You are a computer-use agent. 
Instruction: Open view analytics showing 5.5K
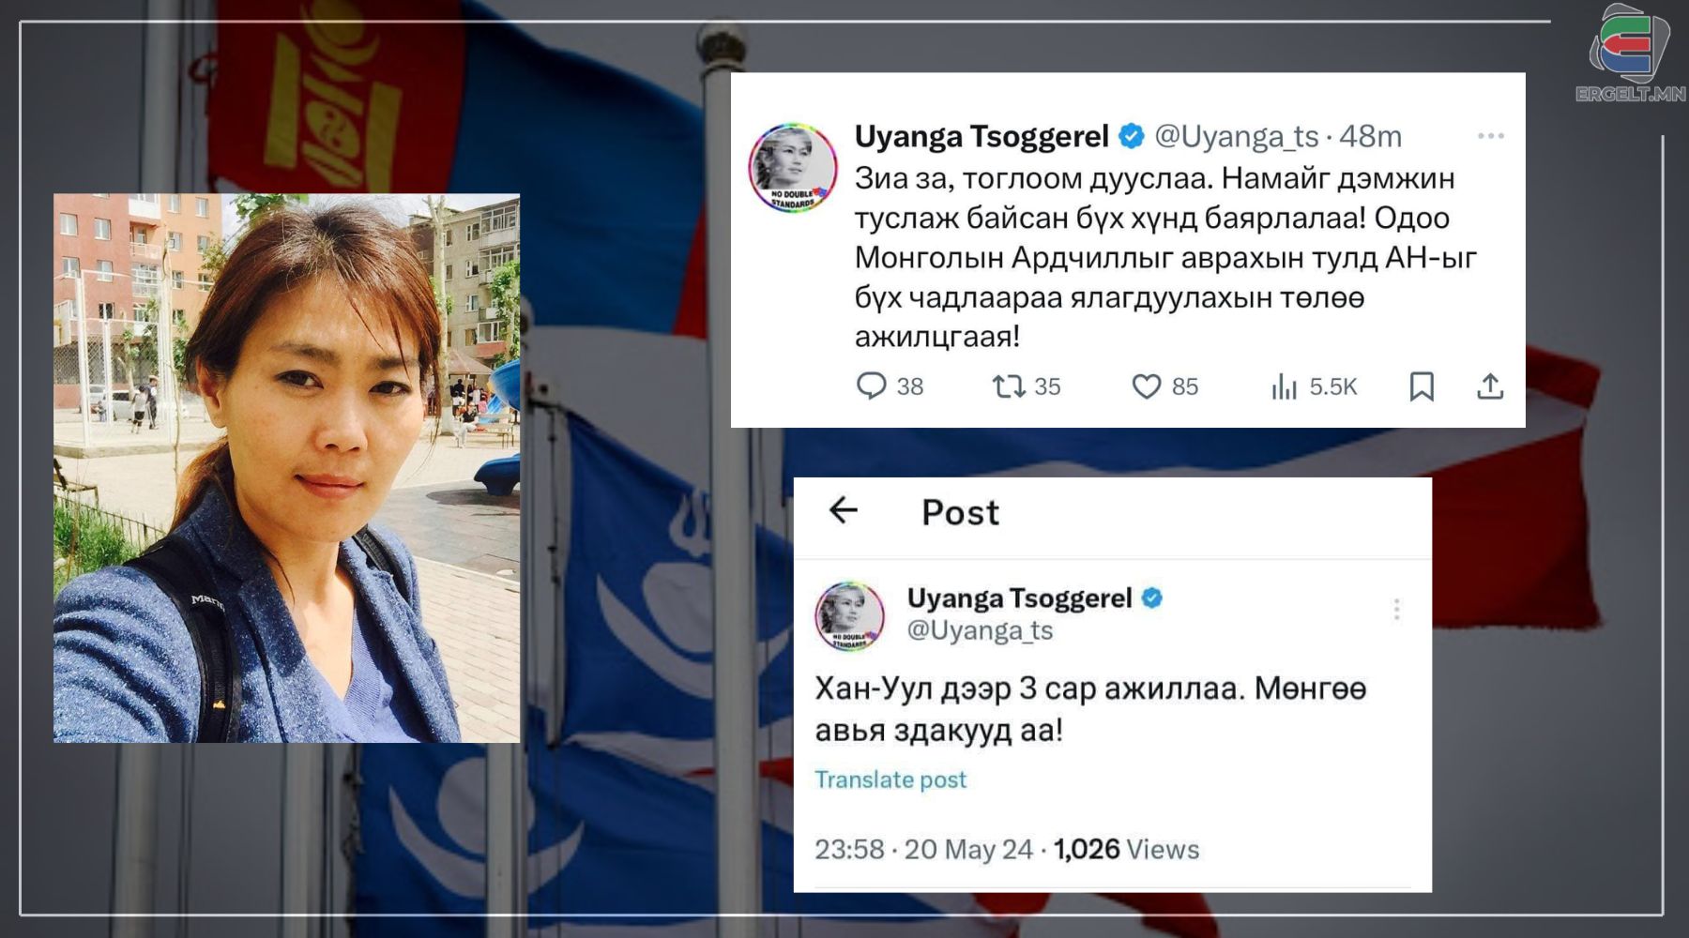(x=1284, y=386)
